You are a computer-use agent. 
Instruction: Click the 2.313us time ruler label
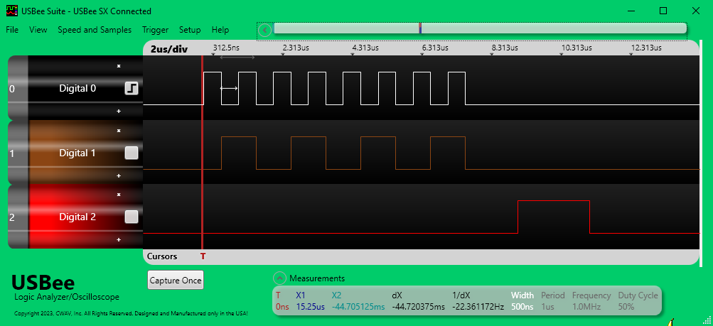click(x=296, y=48)
